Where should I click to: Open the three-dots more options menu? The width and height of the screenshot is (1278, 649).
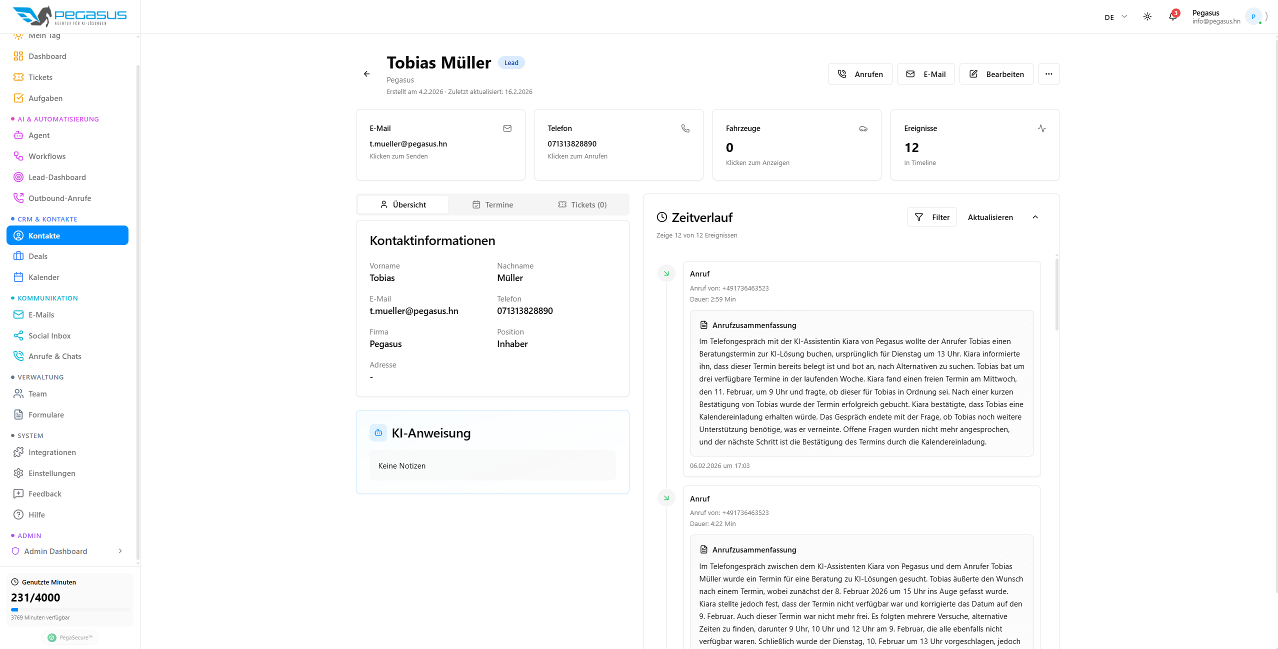pos(1048,74)
